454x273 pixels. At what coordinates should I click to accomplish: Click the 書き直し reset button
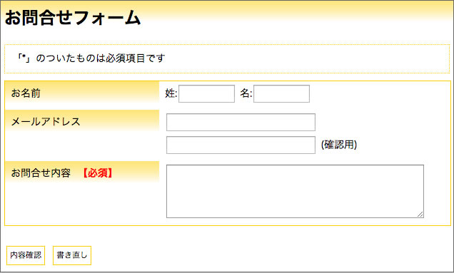coord(72,255)
